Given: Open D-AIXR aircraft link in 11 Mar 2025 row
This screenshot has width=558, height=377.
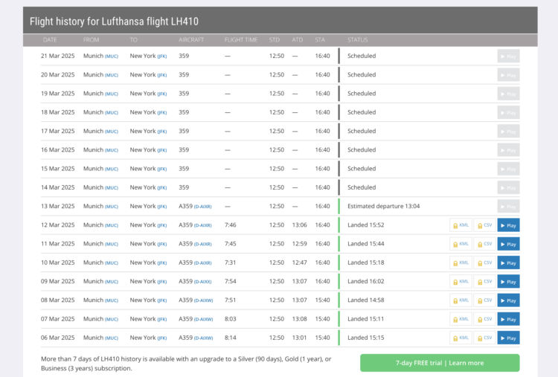Looking at the screenshot, I should click(x=203, y=244).
